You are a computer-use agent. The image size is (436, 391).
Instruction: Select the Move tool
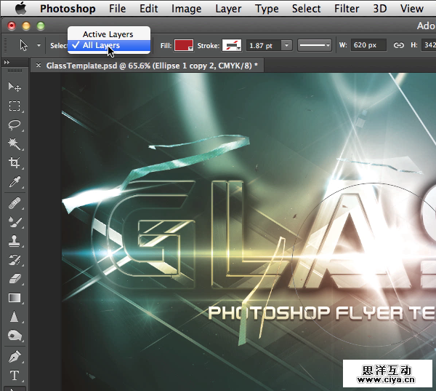click(15, 87)
